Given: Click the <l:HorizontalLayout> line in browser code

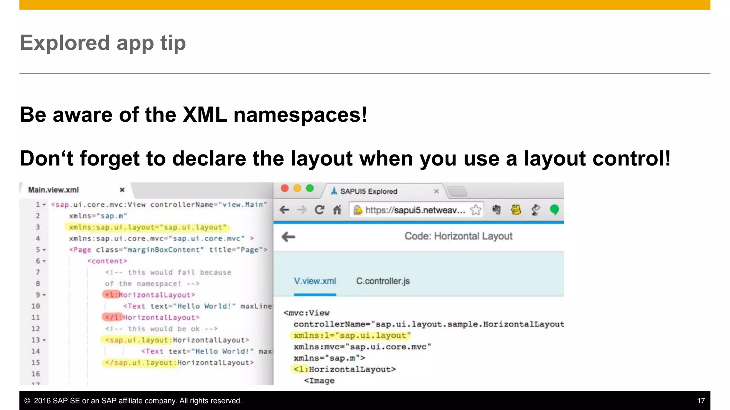Looking at the screenshot, I should click(344, 369).
